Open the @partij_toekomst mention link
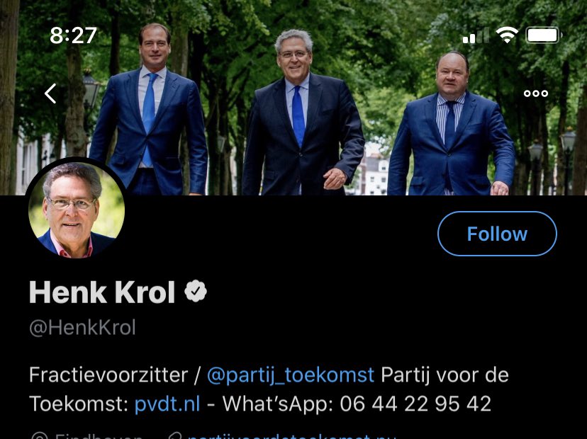 tap(291, 375)
